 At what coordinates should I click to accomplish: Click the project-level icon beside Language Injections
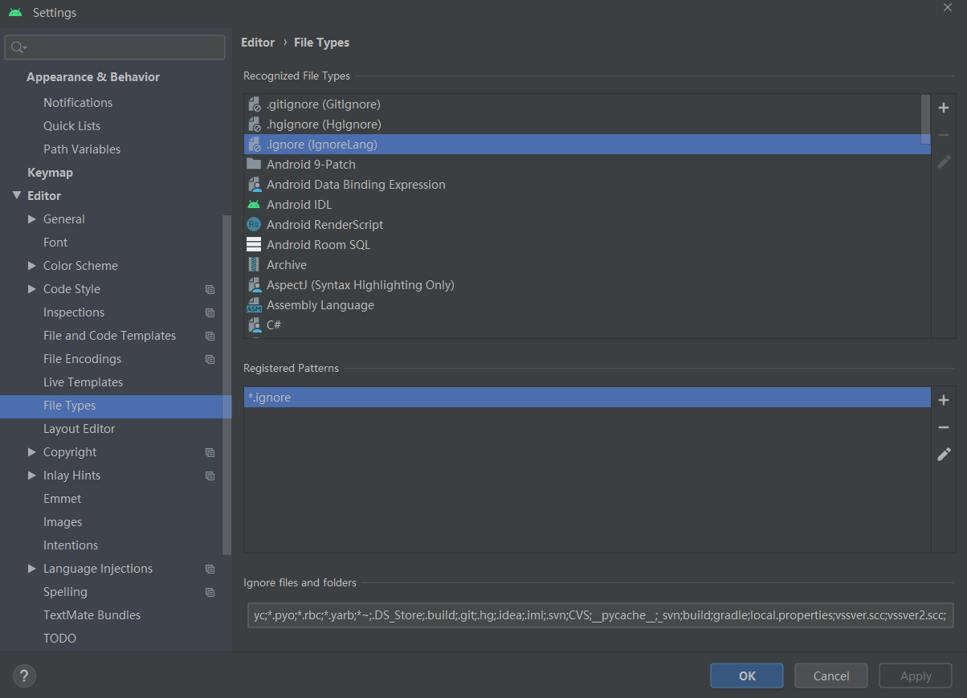[x=210, y=569]
